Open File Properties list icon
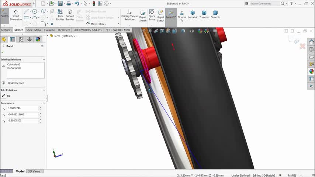Image resolution: width=315 pixels, height=177 pixels. coord(100,3)
